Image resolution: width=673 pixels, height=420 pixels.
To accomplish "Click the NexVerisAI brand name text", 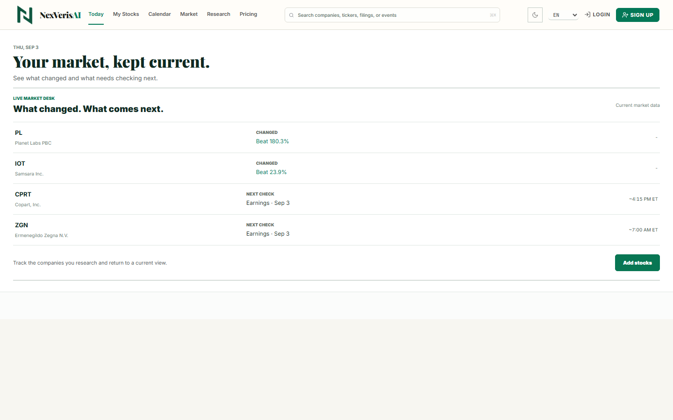I will coord(60,15).
